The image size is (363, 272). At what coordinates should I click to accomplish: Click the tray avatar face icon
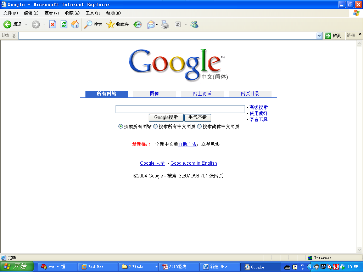tap(317, 267)
